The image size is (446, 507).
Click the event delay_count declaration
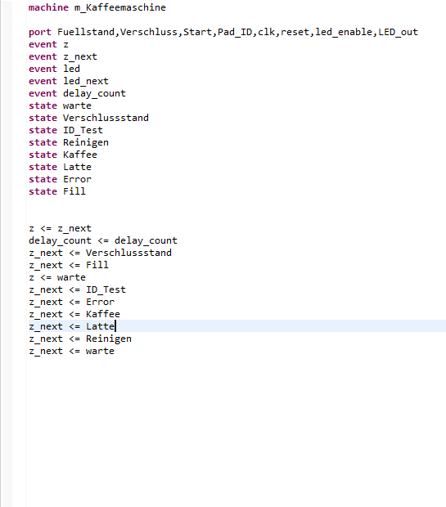coord(77,93)
